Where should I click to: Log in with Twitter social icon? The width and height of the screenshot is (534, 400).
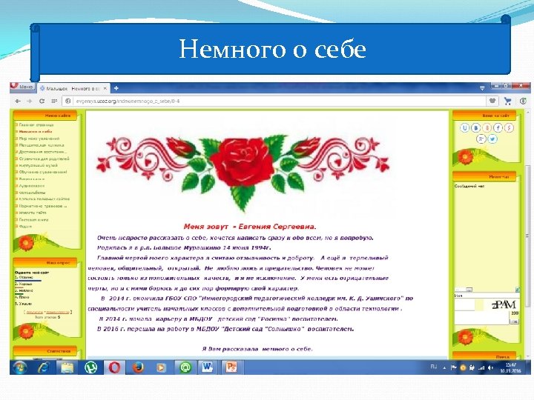[x=492, y=139]
